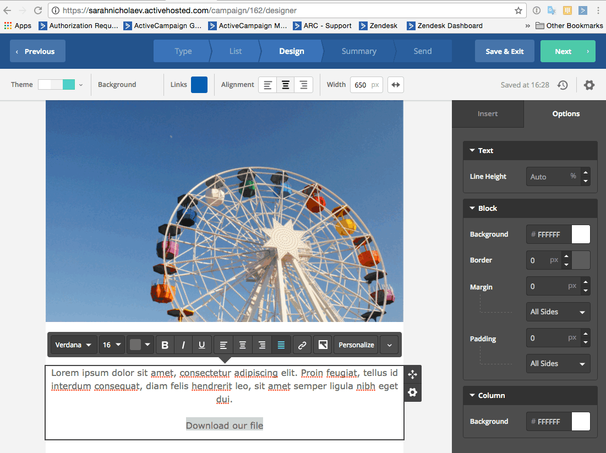Screen dimensions: 606x453
Task: Switch to the Insert tab
Action: coord(488,114)
